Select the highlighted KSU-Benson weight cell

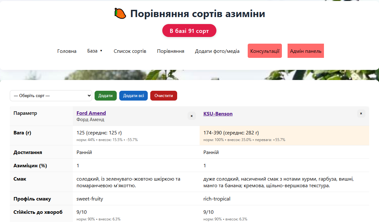tap(284, 136)
